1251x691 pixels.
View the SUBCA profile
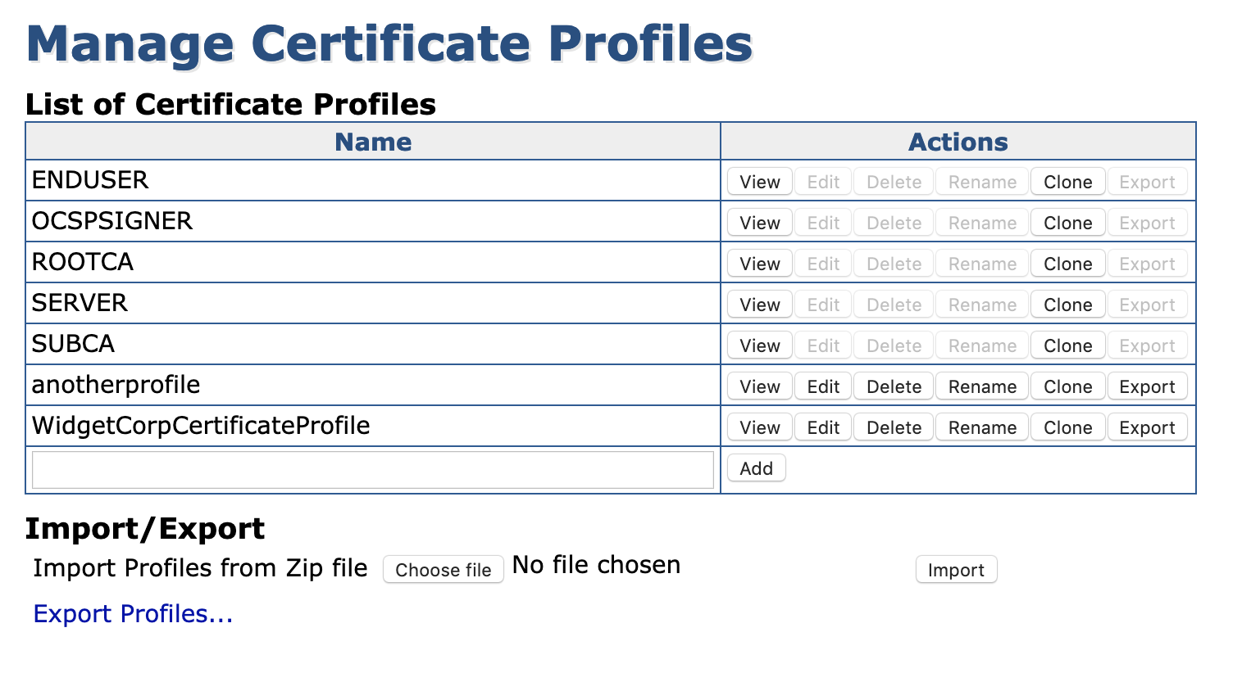click(758, 345)
